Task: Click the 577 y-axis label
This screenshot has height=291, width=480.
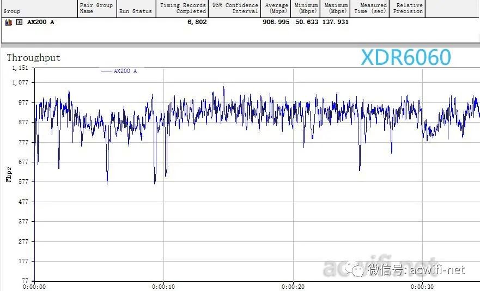Action: (23, 181)
